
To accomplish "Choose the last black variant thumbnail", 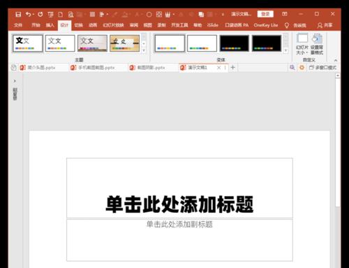I will coord(267,43).
